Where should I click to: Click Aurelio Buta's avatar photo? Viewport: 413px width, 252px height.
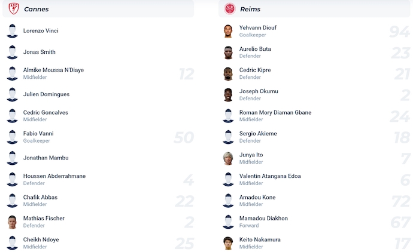click(228, 53)
